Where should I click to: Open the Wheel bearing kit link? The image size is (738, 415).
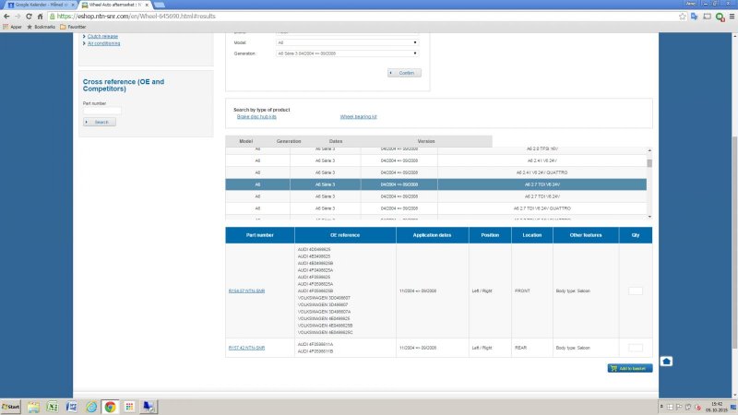click(359, 117)
